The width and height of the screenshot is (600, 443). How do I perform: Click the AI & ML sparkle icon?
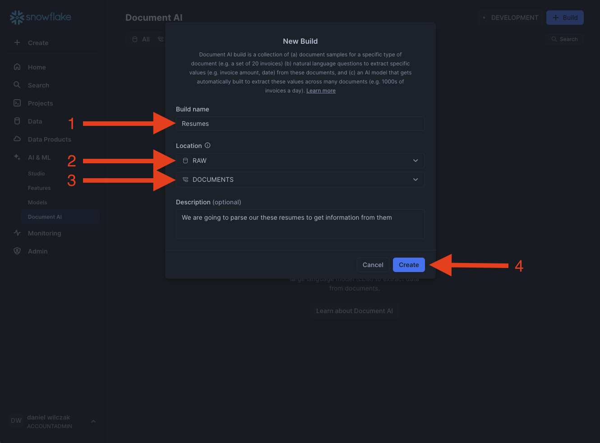tap(17, 157)
